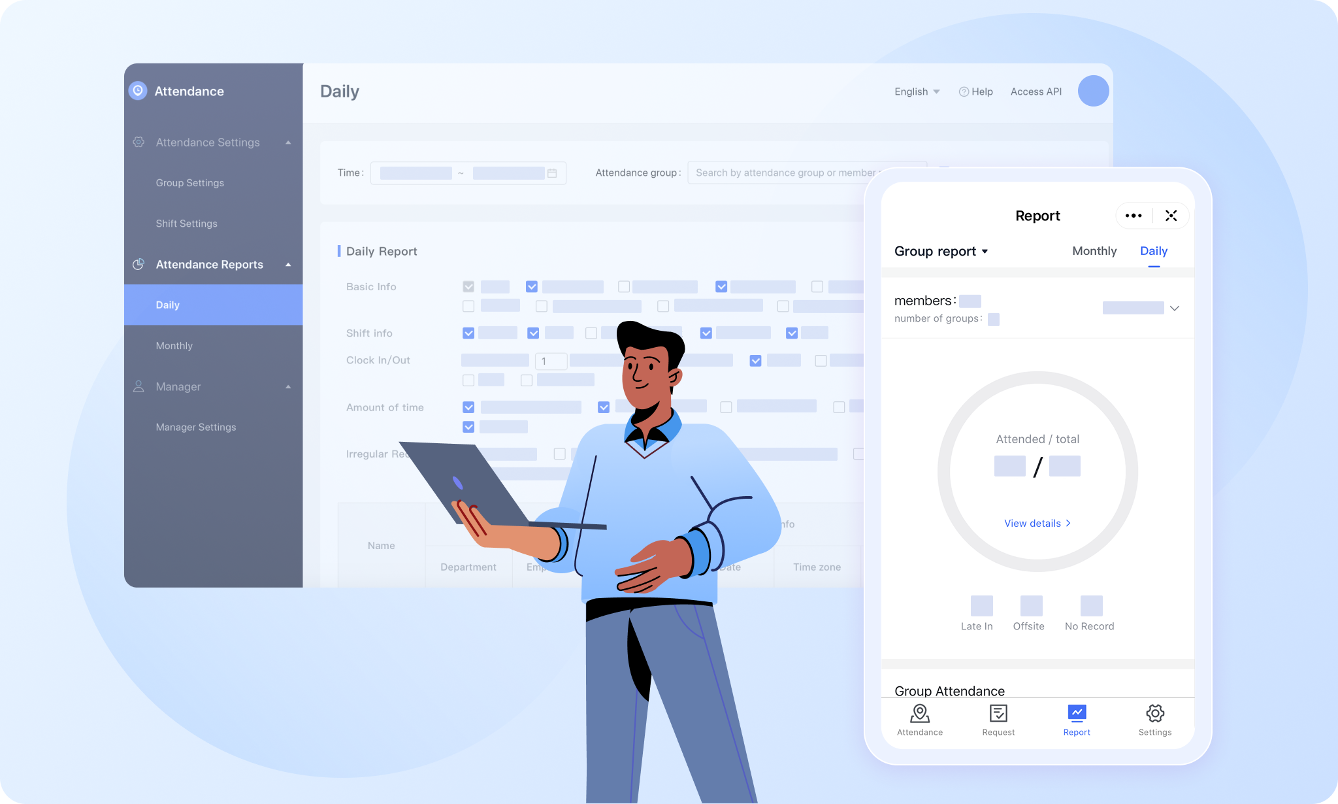The width and height of the screenshot is (1338, 804).
Task: Click the View details link
Action: 1037,523
